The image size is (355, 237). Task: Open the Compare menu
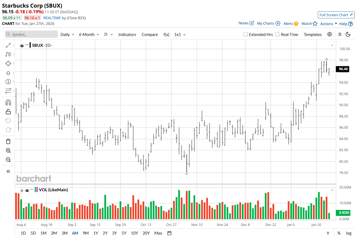coord(150,35)
